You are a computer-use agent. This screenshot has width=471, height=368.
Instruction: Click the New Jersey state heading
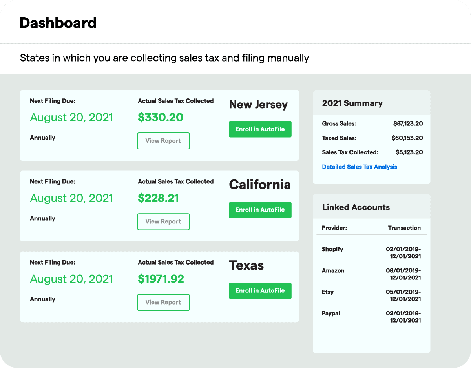tap(258, 105)
